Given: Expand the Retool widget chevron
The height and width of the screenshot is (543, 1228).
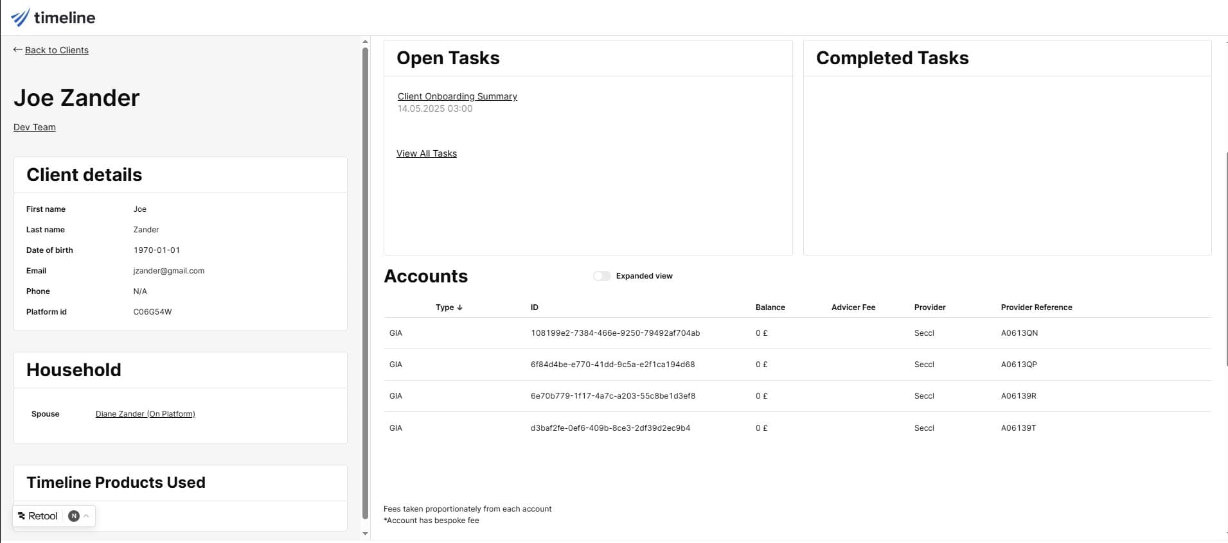Looking at the screenshot, I should (x=86, y=515).
